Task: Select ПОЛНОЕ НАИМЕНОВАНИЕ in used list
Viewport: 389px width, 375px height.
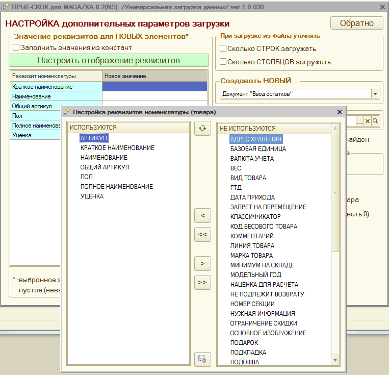Action: (117, 187)
